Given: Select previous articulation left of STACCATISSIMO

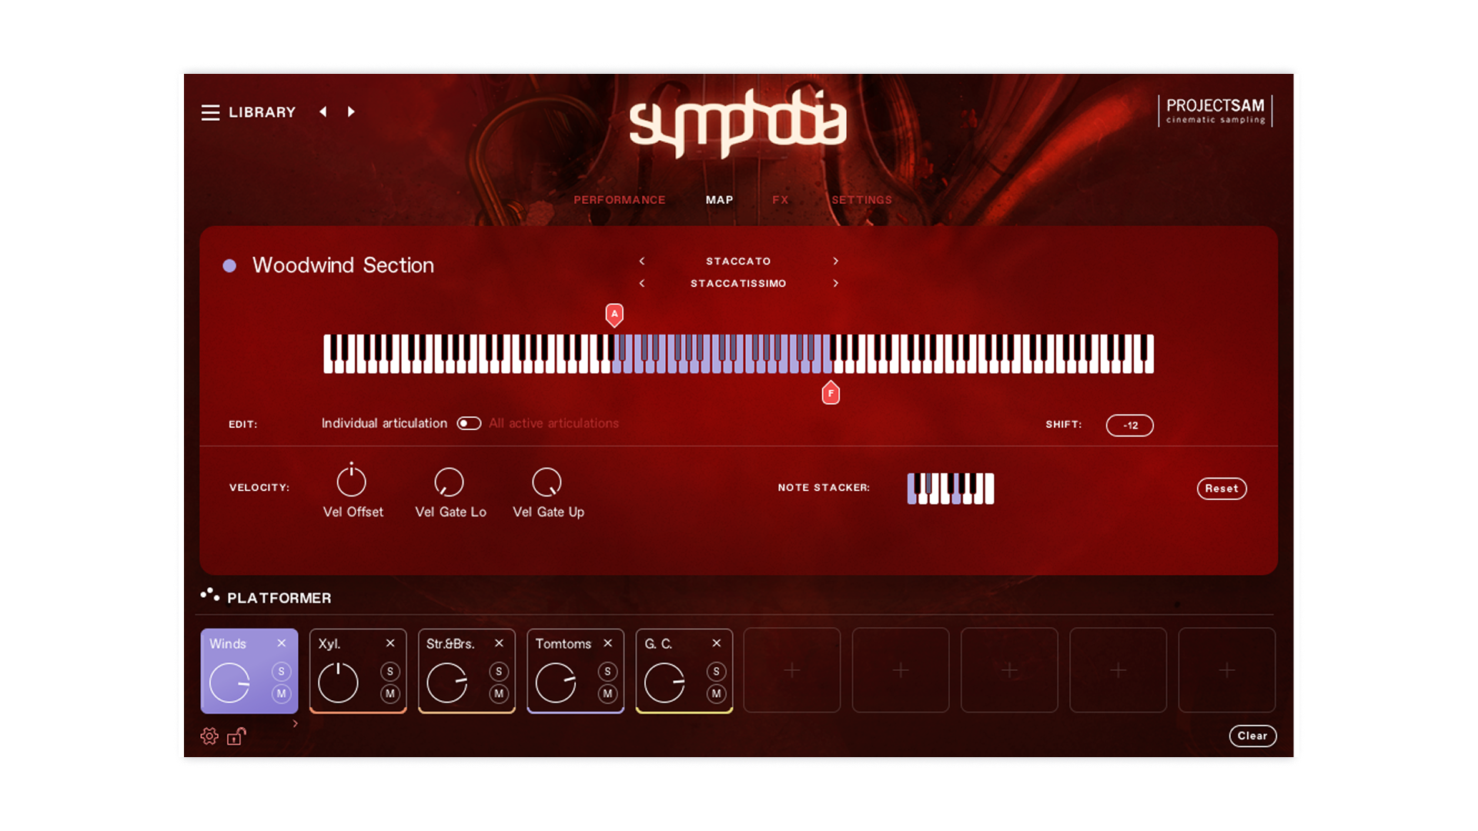Looking at the screenshot, I should pyautogui.click(x=642, y=284).
